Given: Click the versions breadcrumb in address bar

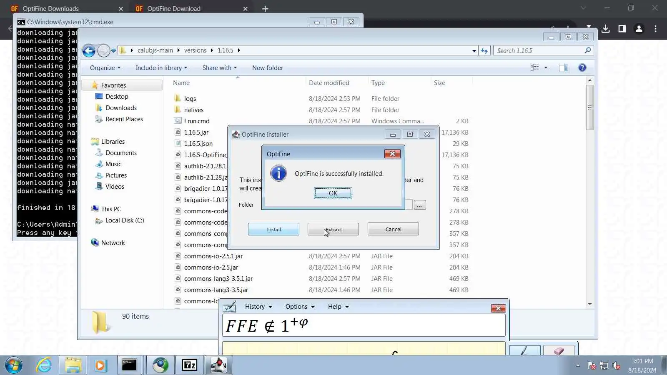Looking at the screenshot, I should (195, 50).
